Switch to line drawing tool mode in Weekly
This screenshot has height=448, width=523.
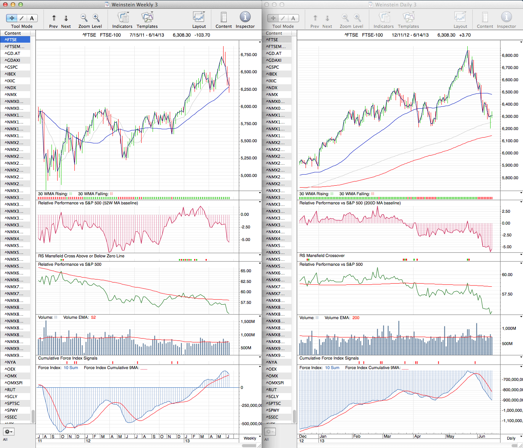tap(22, 18)
